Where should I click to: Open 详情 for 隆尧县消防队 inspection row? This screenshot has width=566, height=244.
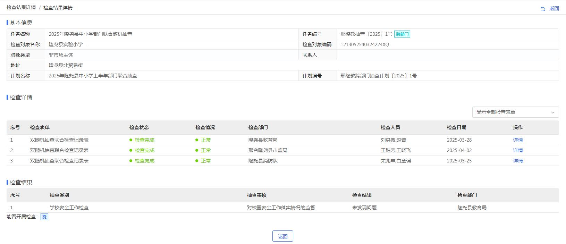point(517,161)
